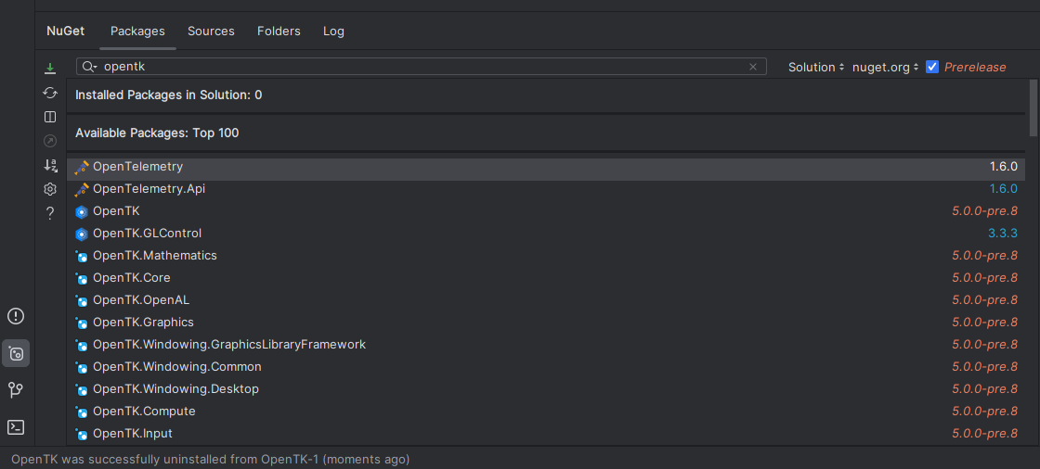Select the OpenTK.Windowing.Desktop package name
Viewport: 1040px width, 469px height.
[175, 389]
